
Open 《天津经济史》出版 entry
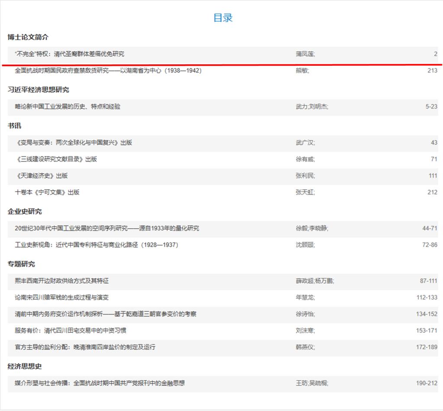tap(42, 176)
